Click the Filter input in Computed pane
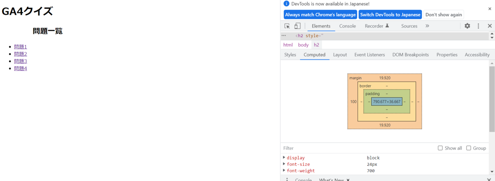 pyautogui.click(x=358, y=148)
